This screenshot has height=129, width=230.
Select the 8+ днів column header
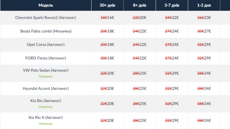(139, 5)
